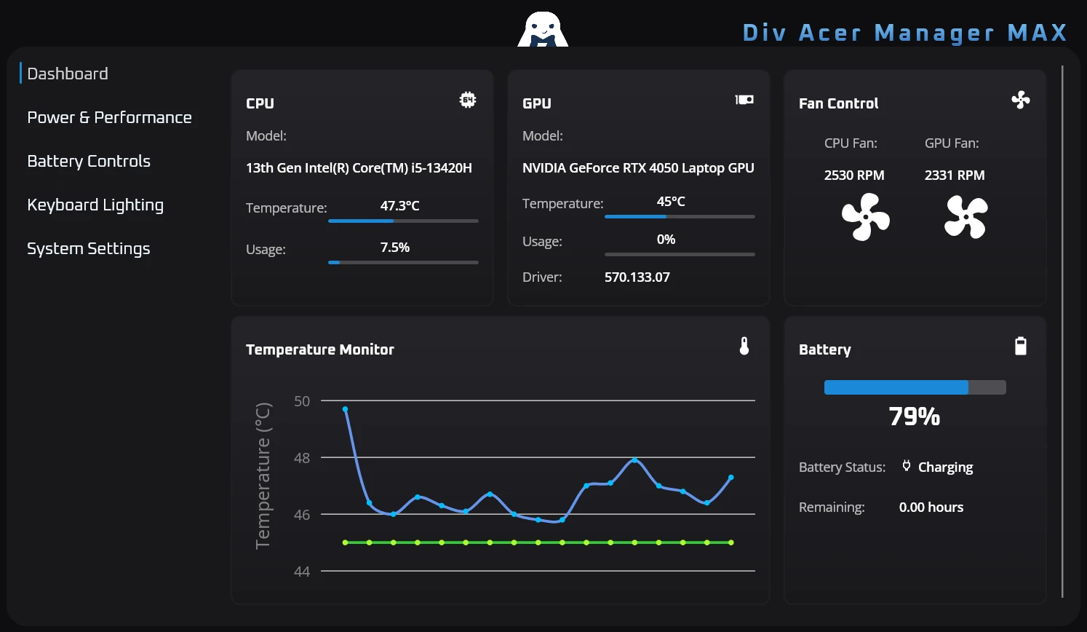
Task: Click the 0.00 hours remaining value
Action: (931, 507)
